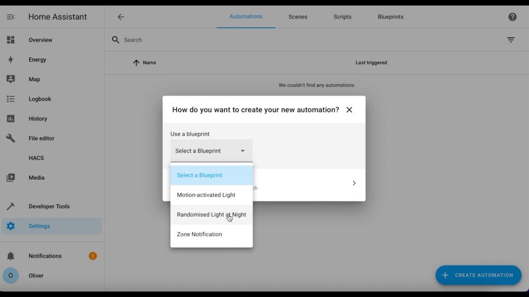Open Oliver's user profile avatar
The width and height of the screenshot is (529, 297).
click(x=10, y=275)
